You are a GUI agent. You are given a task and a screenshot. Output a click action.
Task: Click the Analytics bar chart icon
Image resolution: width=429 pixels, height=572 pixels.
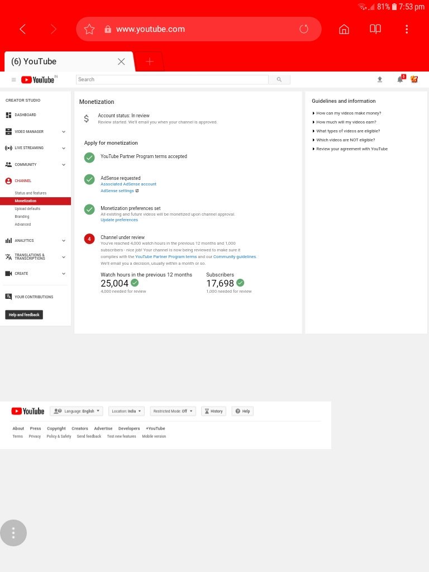point(8,241)
